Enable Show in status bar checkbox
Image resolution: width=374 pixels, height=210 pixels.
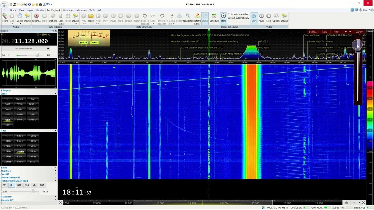click(x=229, y=14)
